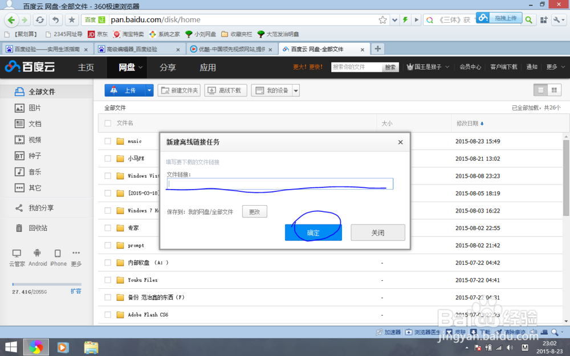The image size is (570, 356).
Task: Click the browser back arrow button
Action: tap(11, 19)
